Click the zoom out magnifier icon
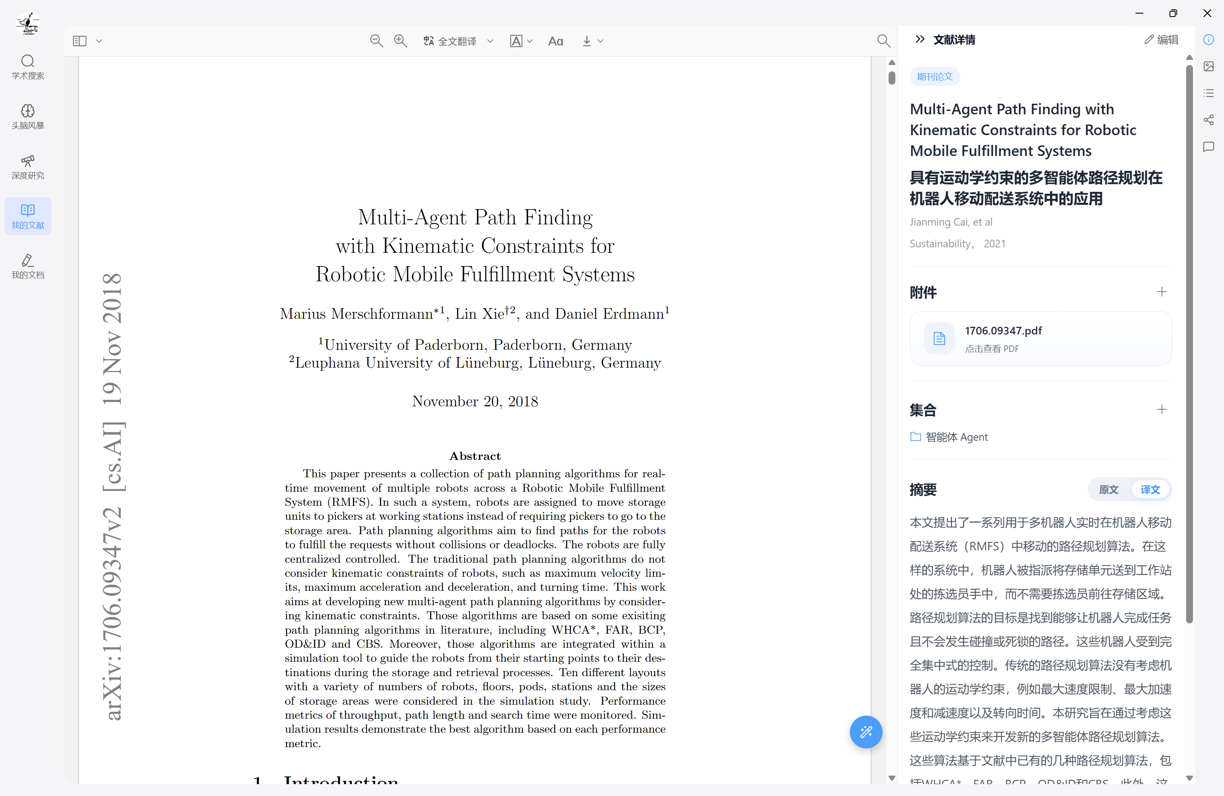1224x796 pixels. (x=376, y=41)
